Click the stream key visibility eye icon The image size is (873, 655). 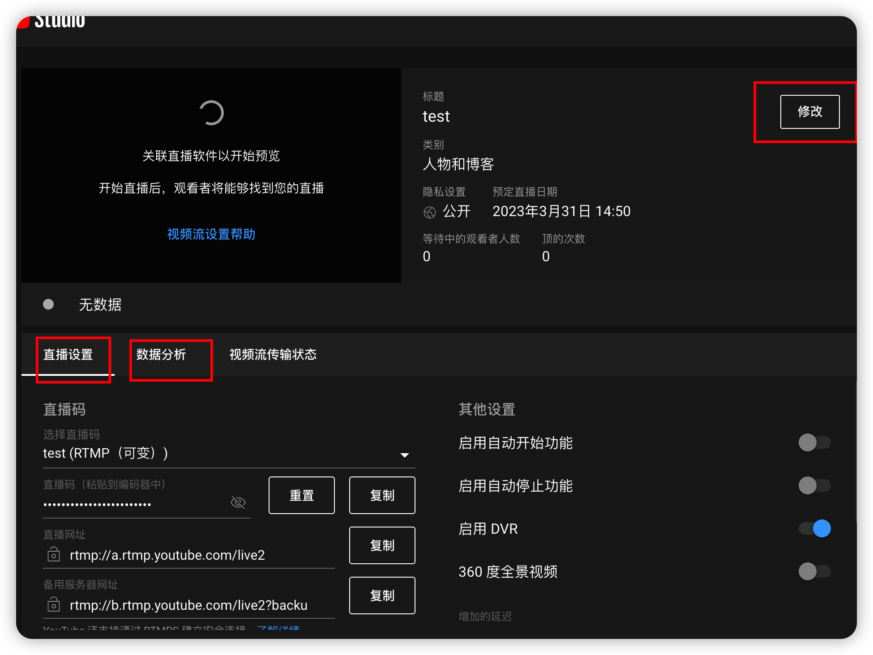click(238, 502)
